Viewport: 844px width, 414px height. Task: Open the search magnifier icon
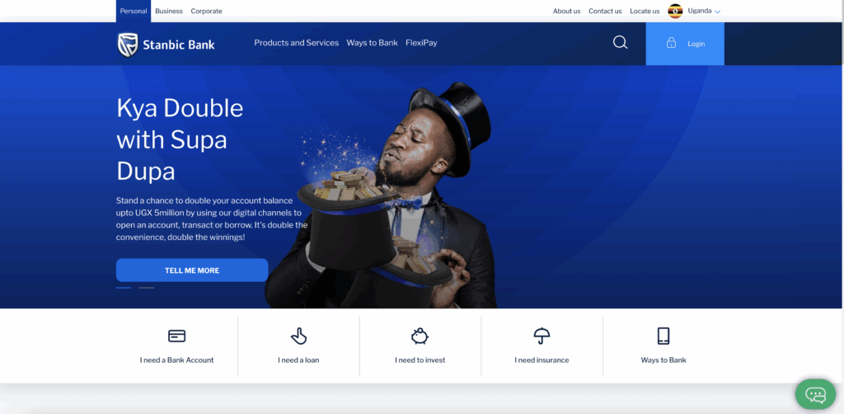[x=620, y=43]
